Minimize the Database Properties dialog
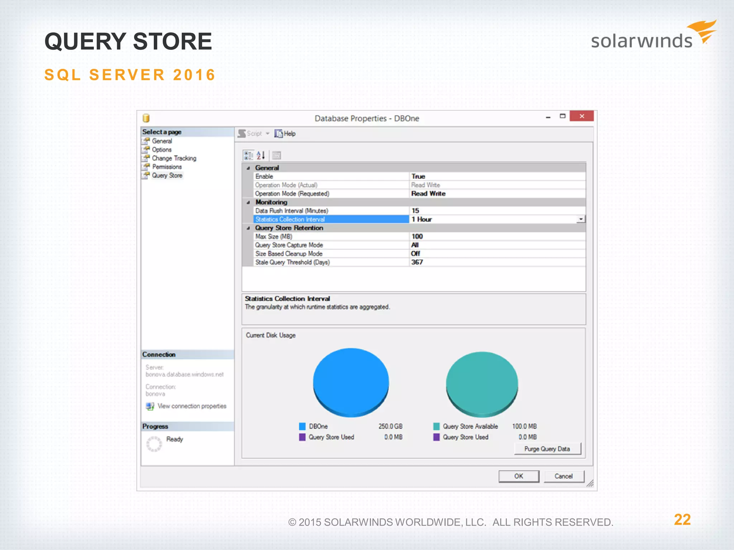 548,117
